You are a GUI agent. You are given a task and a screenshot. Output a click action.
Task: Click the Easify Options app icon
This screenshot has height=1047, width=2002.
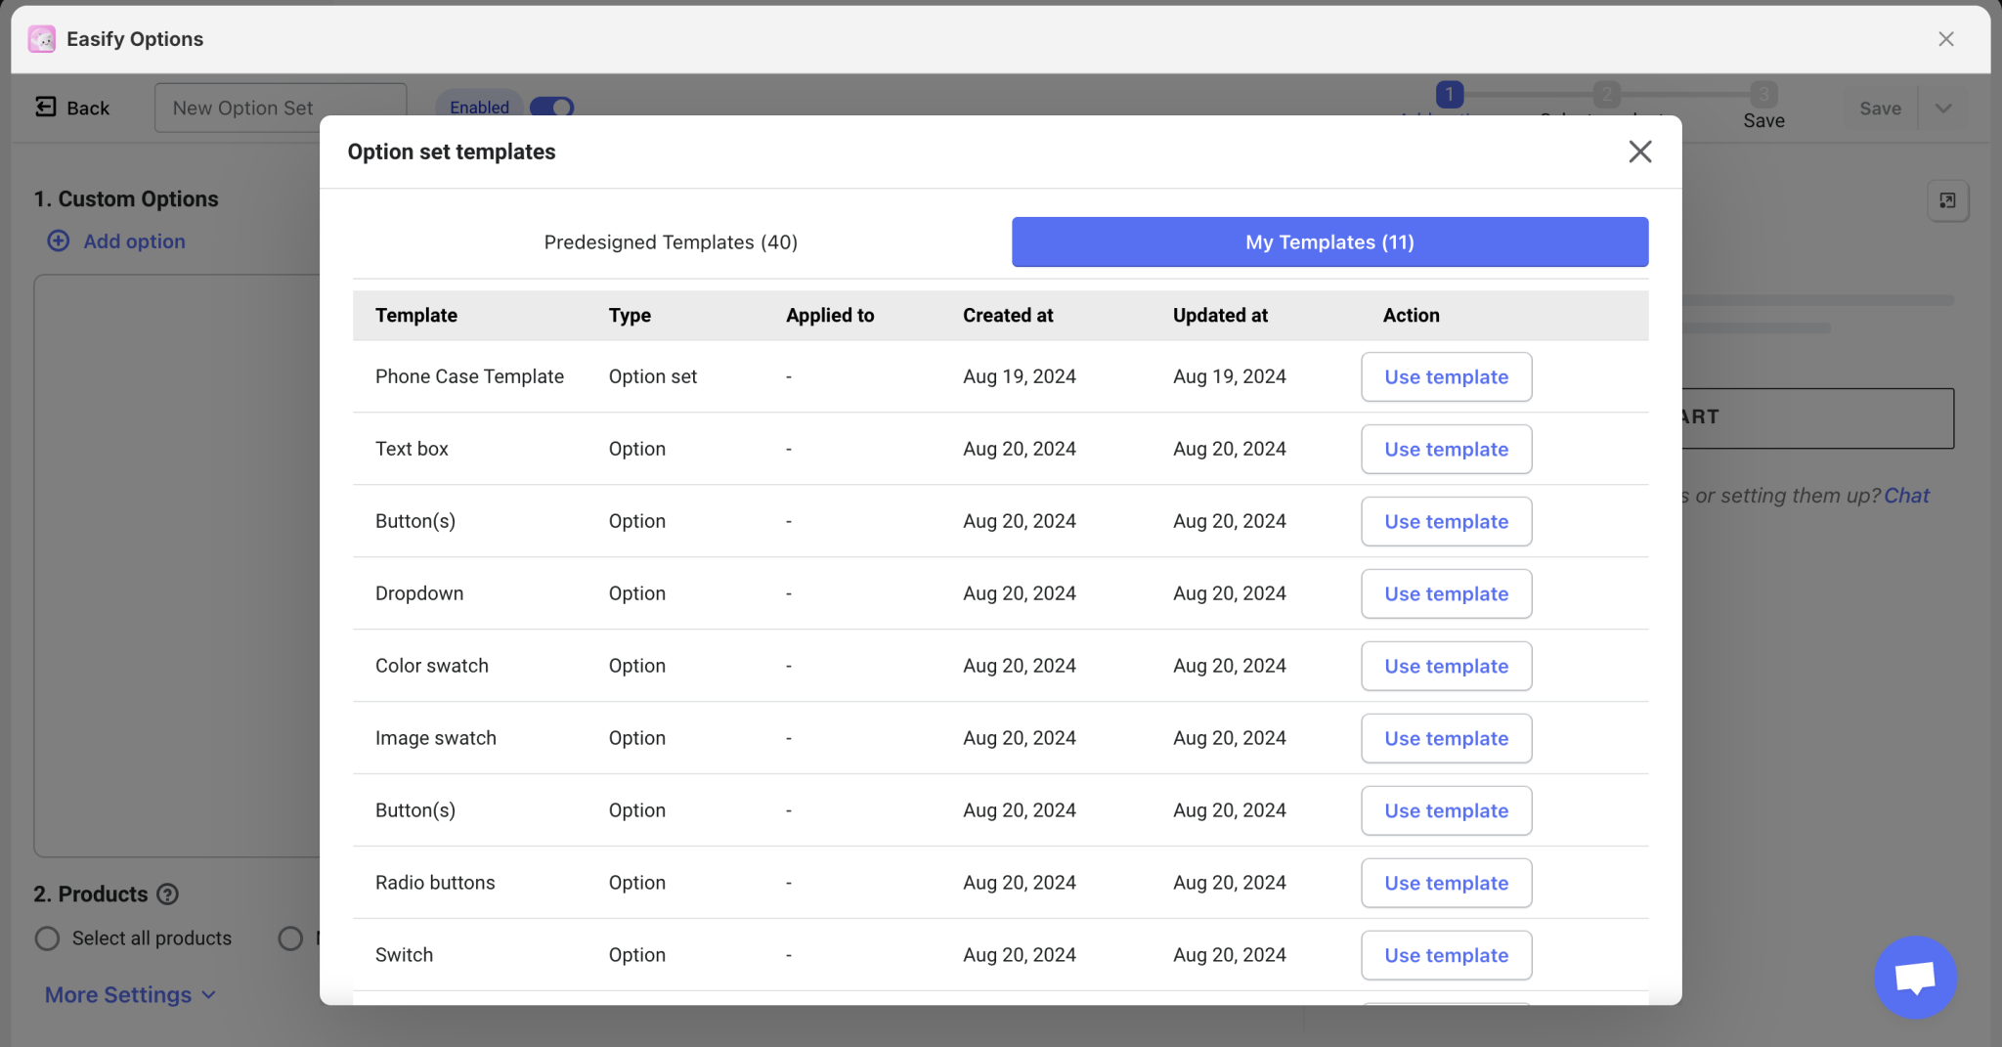click(x=41, y=38)
